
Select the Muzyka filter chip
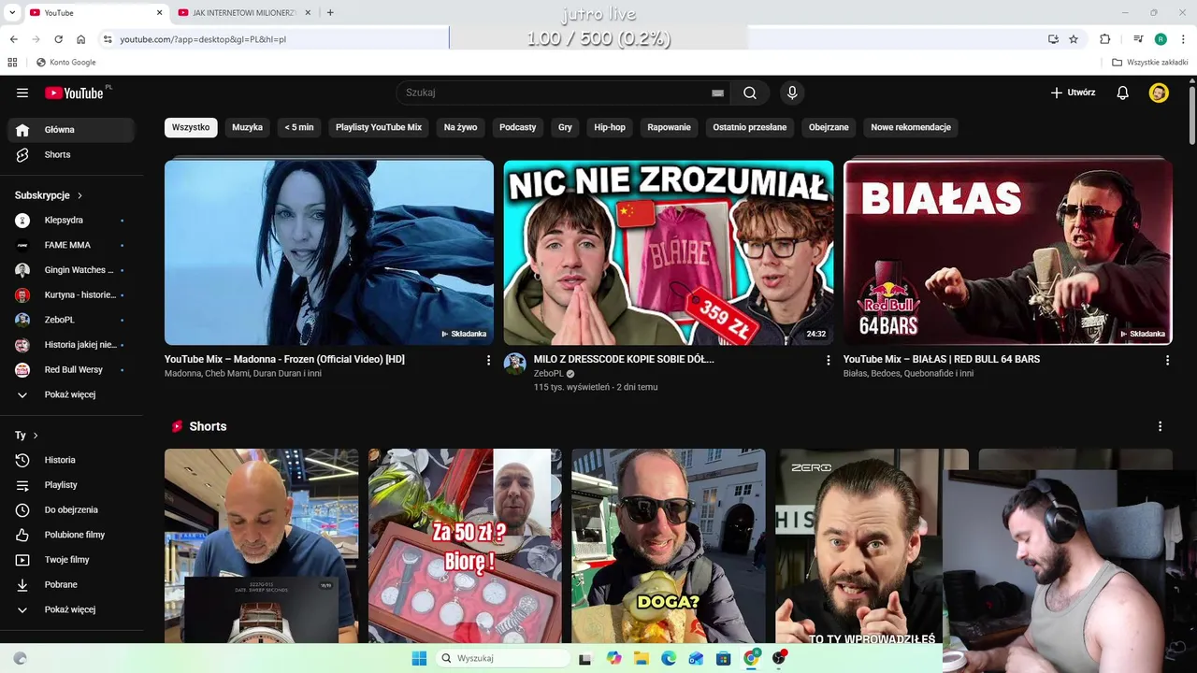(248, 127)
